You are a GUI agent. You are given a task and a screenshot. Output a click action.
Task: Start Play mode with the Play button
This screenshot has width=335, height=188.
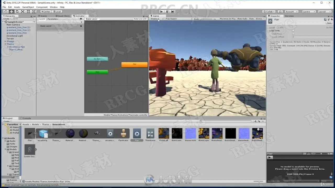coord(161,11)
